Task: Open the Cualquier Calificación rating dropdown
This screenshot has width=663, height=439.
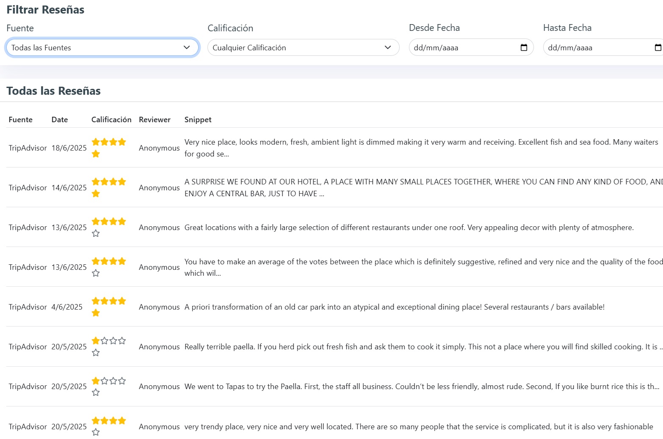Action: (303, 47)
